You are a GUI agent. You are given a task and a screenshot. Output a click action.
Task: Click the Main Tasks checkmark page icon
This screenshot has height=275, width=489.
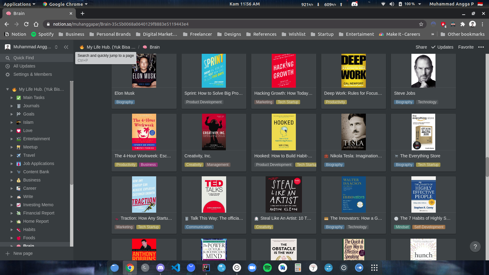[x=19, y=97]
